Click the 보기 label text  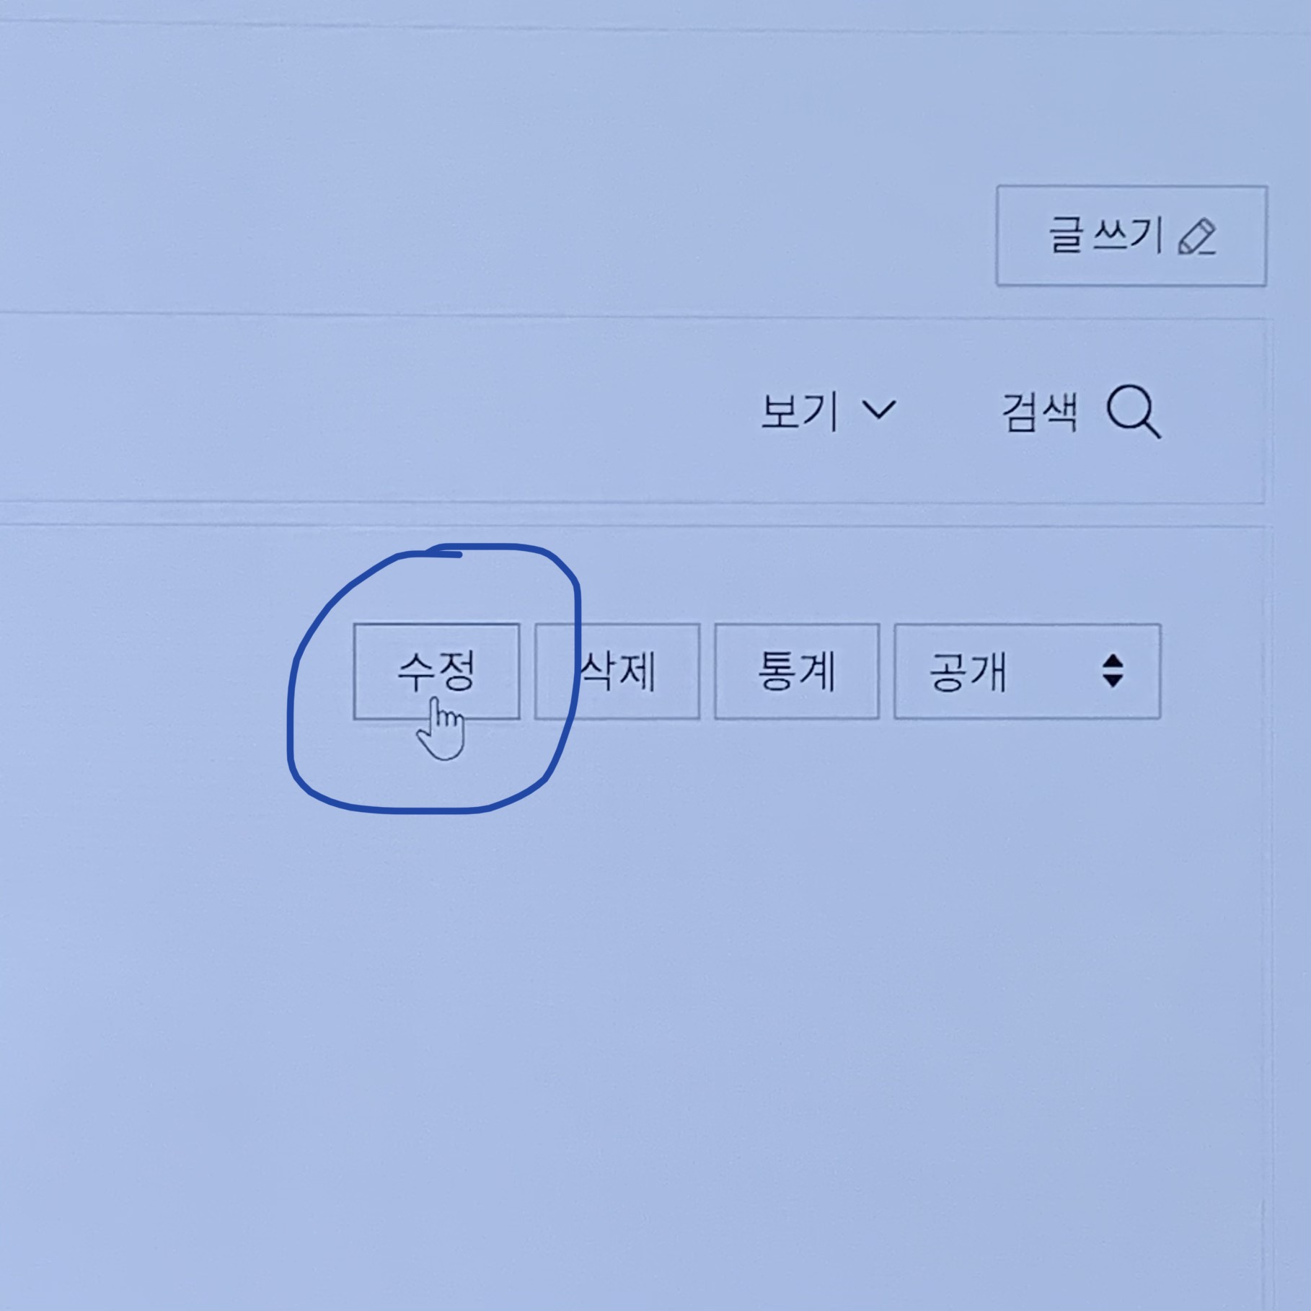click(x=800, y=411)
